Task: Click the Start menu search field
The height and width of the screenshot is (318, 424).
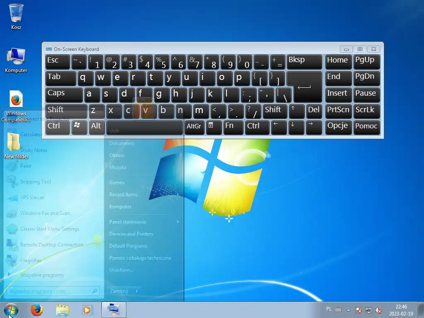Action: 53,291
